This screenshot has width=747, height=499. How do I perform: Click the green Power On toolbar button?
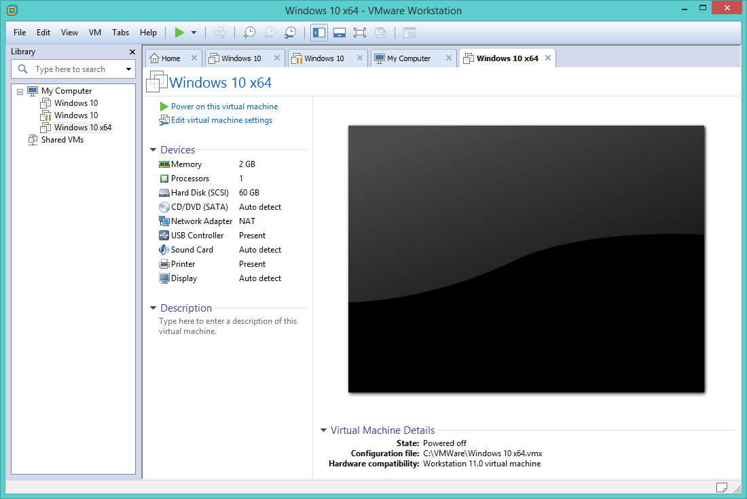(x=179, y=33)
